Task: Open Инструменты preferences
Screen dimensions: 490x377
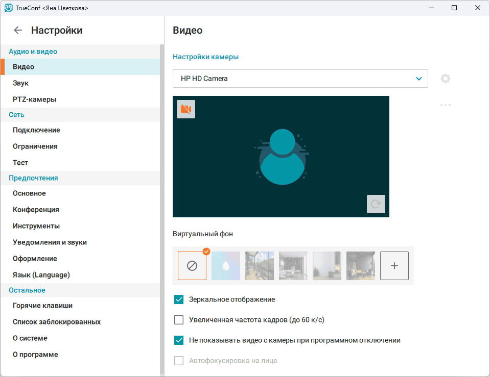Action: click(80, 226)
